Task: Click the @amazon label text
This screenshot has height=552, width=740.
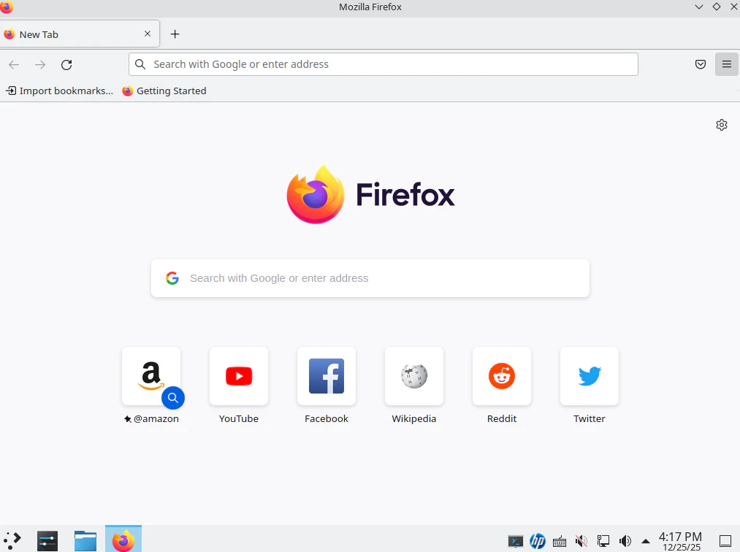Action: point(156,418)
